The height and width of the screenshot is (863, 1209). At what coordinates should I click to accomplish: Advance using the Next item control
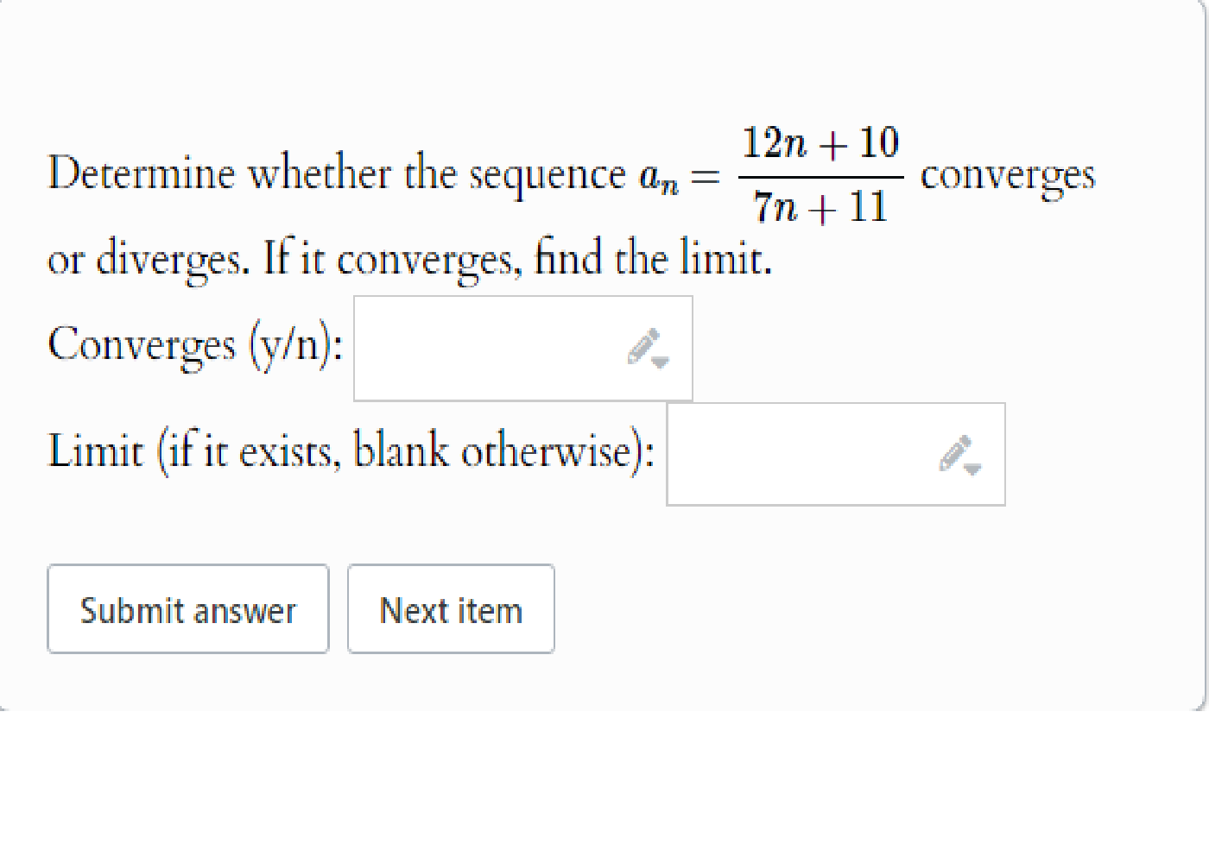point(450,609)
